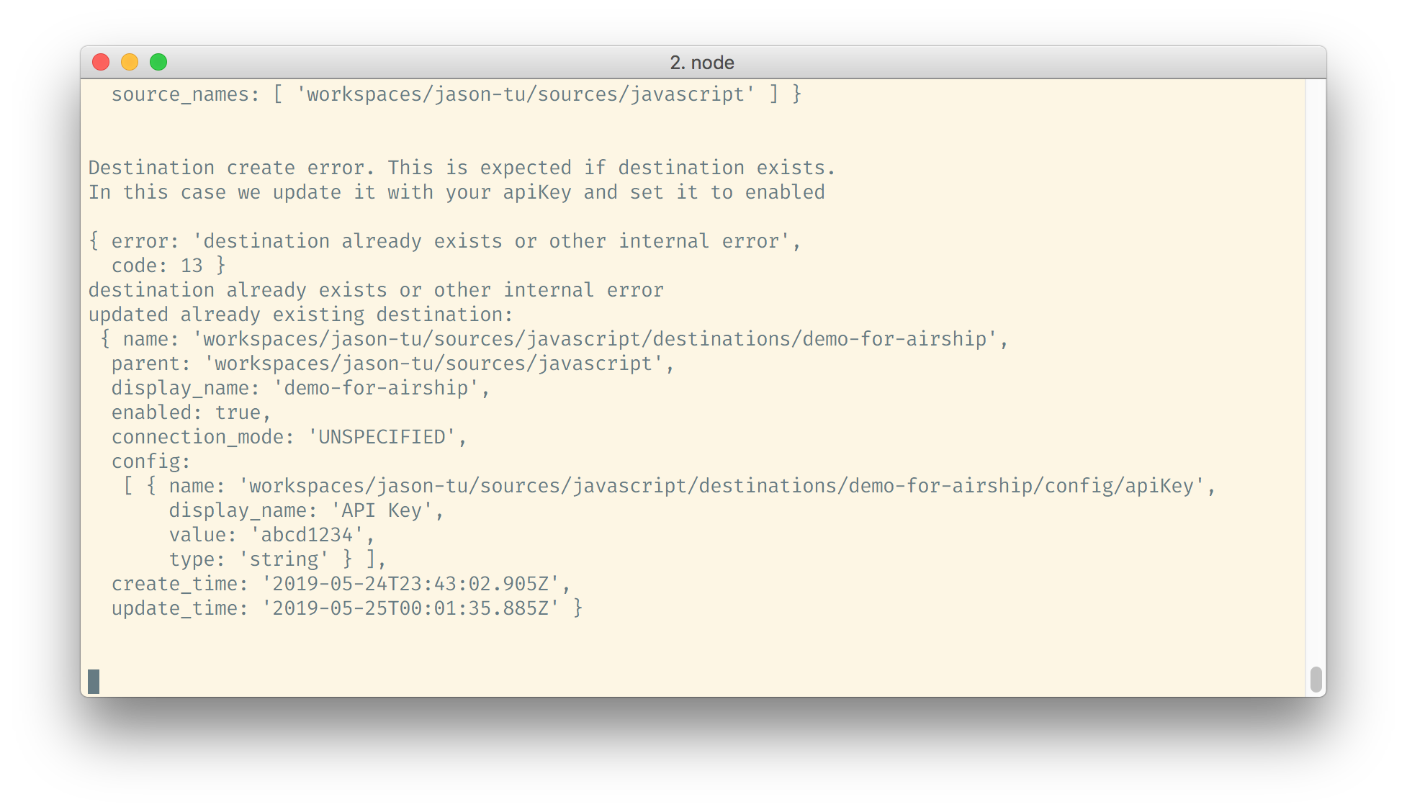The height and width of the screenshot is (812, 1407).
Task: Click 'demo-for-airship' in the display_name line
Action: (x=376, y=388)
